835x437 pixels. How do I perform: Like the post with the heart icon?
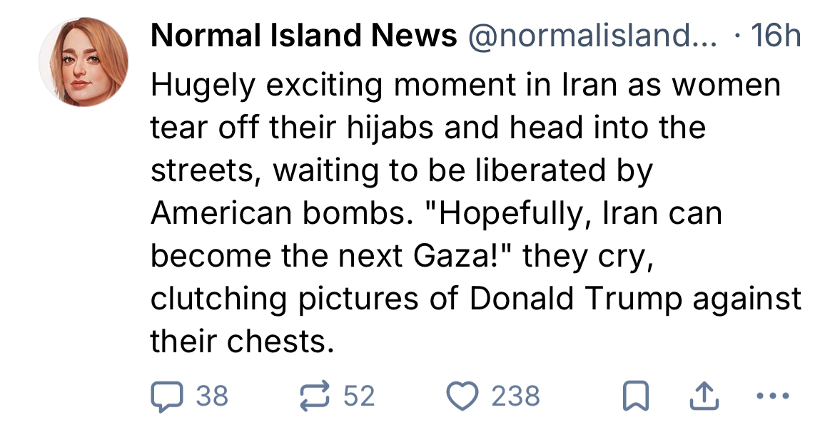click(x=462, y=396)
